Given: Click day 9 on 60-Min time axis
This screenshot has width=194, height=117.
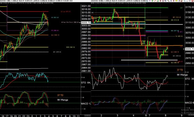Looking at the screenshot, I should pyautogui.click(x=182, y=116).
